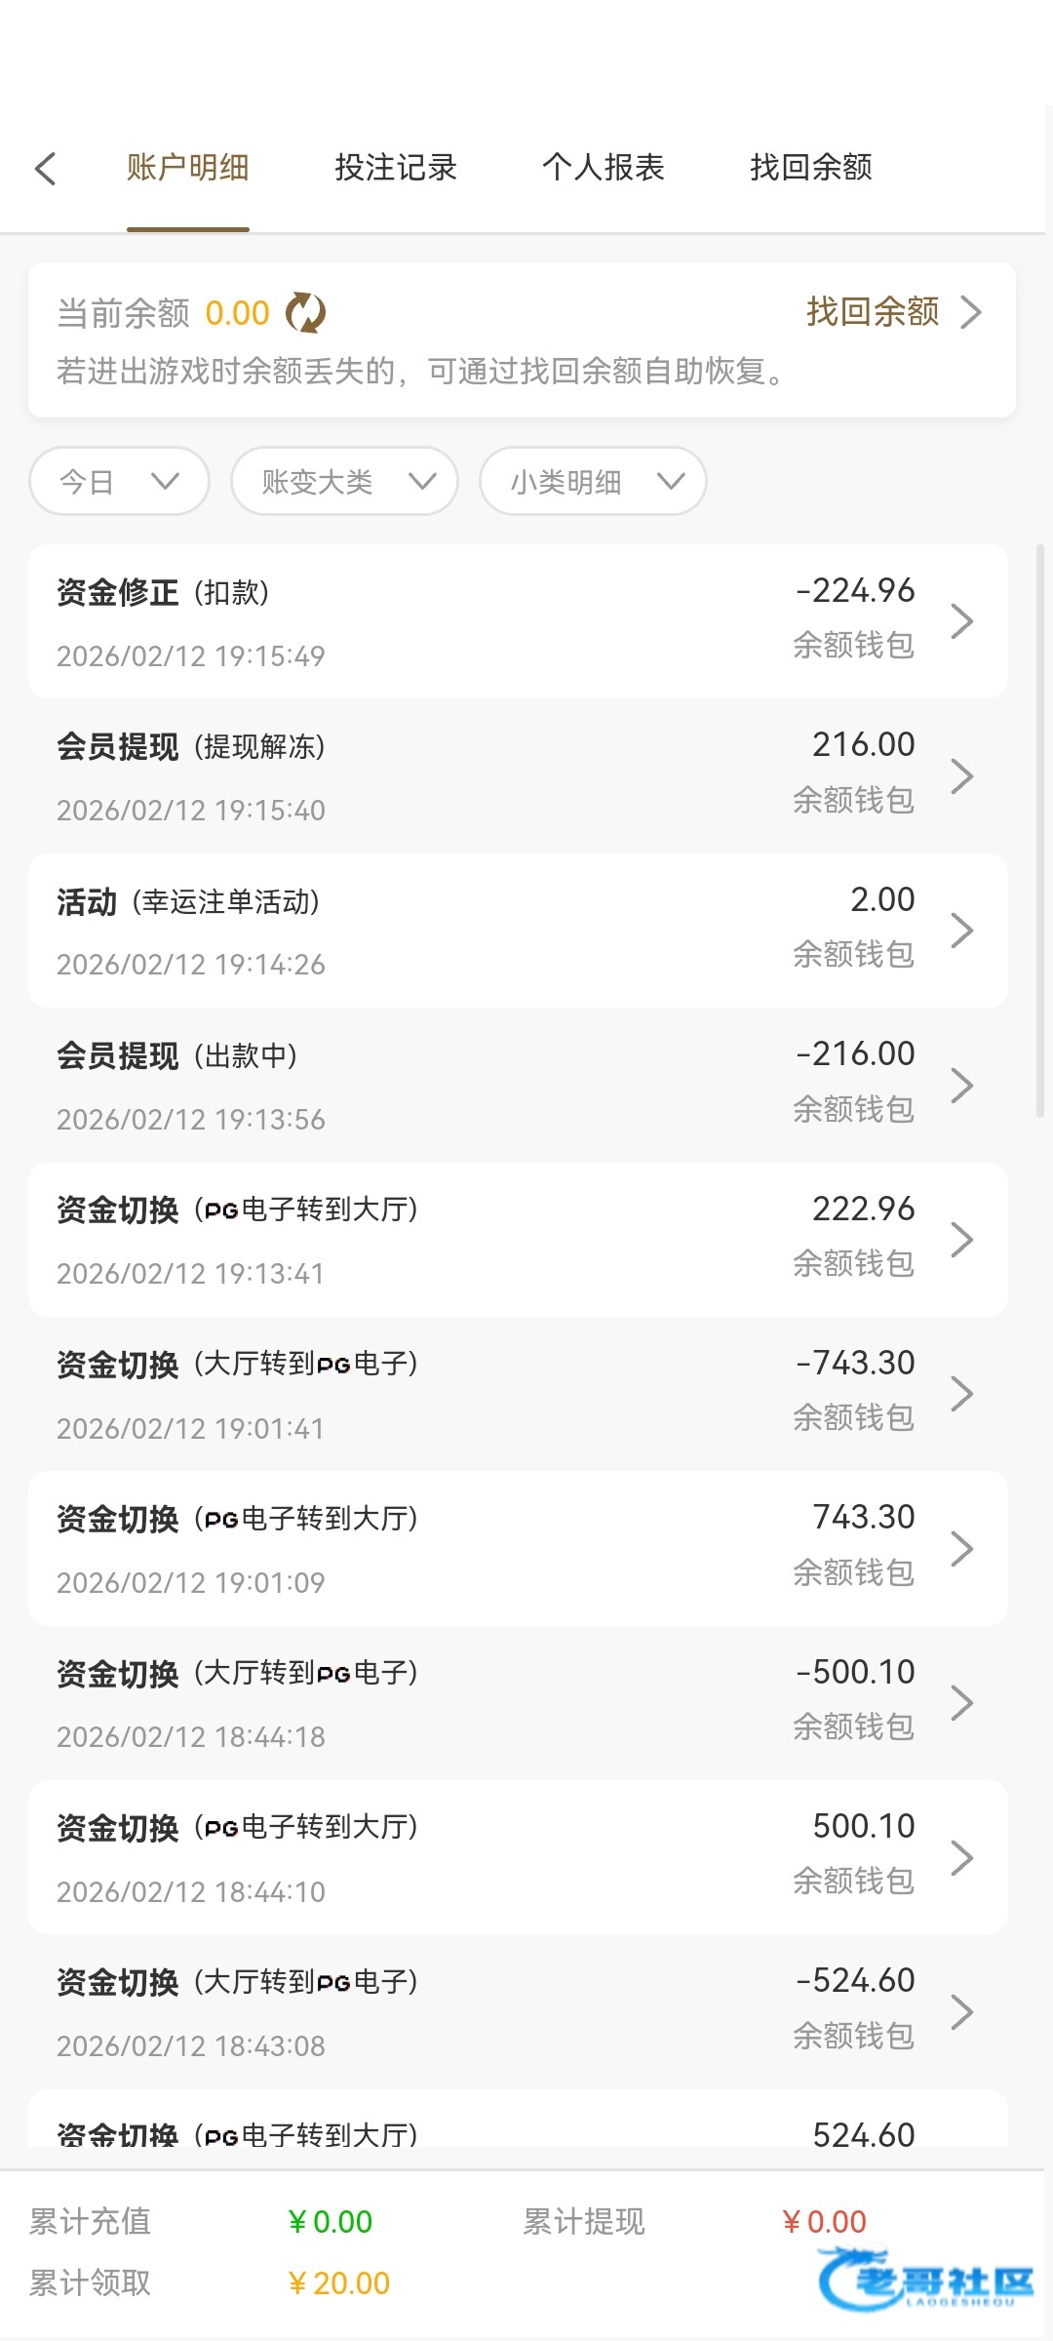Open the 账变大类 category dropdown
Image resolution: width=1053 pixels, height=2341 pixels.
pos(344,481)
